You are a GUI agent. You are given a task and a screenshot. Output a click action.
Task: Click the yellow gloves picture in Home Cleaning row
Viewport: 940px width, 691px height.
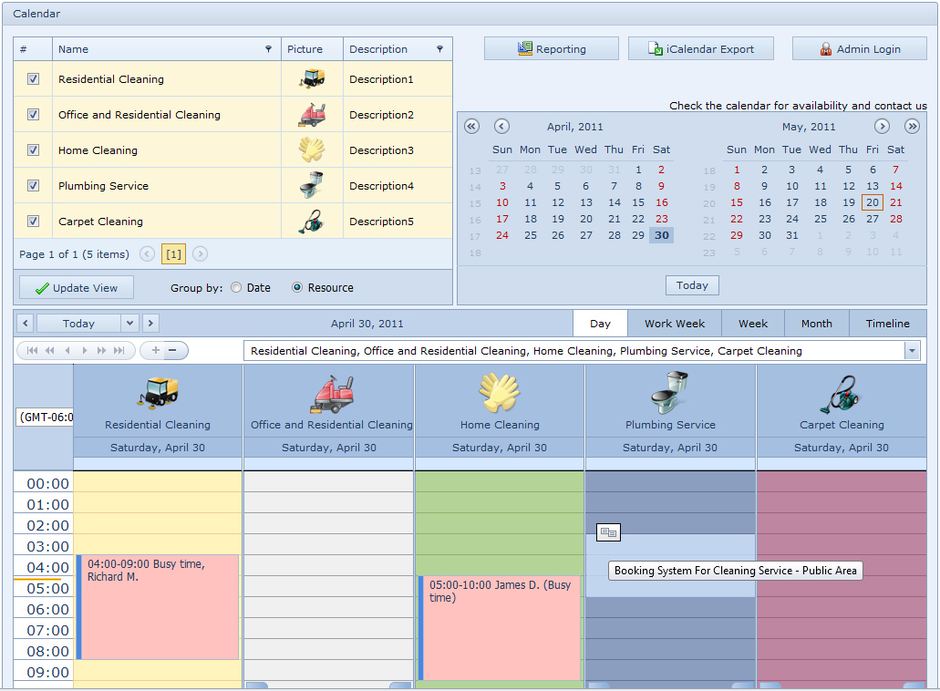point(312,150)
